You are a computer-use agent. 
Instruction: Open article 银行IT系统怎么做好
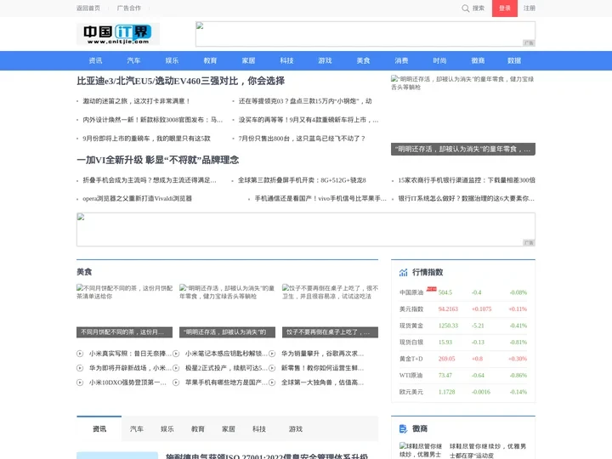point(466,199)
